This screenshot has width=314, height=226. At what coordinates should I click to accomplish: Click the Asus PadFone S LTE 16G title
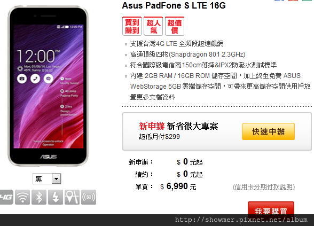click(174, 5)
